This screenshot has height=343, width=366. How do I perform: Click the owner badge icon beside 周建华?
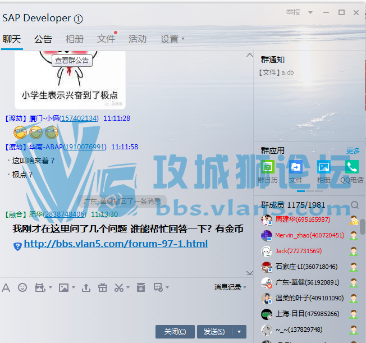(x=354, y=220)
